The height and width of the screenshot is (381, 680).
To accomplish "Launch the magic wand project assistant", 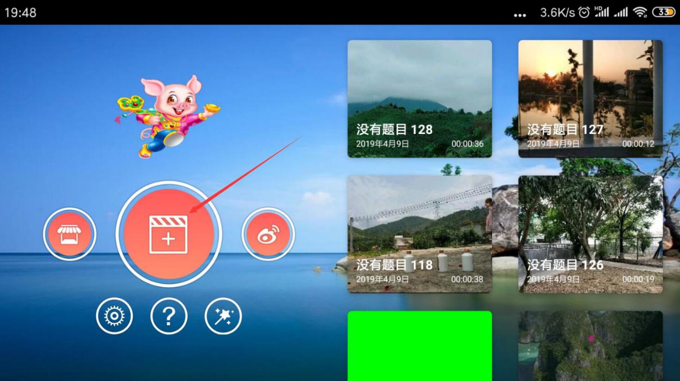I will click(x=223, y=316).
